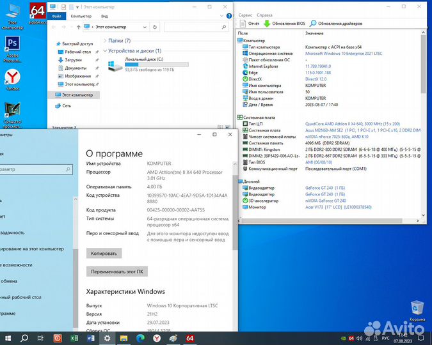432x345 pixels.
Task: Click settings search parameter field
Action: point(36,169)
